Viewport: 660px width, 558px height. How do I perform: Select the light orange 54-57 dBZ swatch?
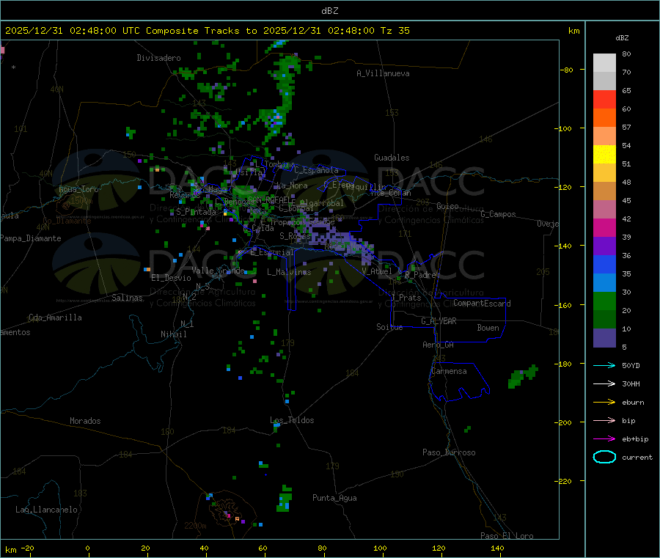[x=604, y=136]
